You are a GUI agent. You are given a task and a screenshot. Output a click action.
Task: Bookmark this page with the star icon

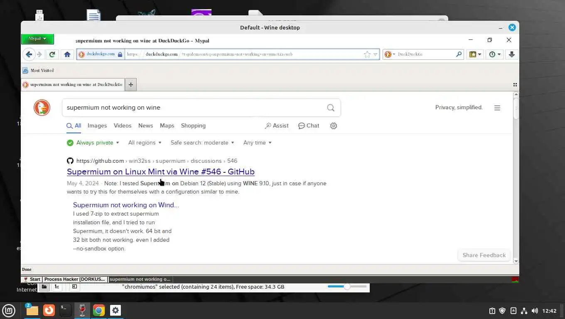367,54
